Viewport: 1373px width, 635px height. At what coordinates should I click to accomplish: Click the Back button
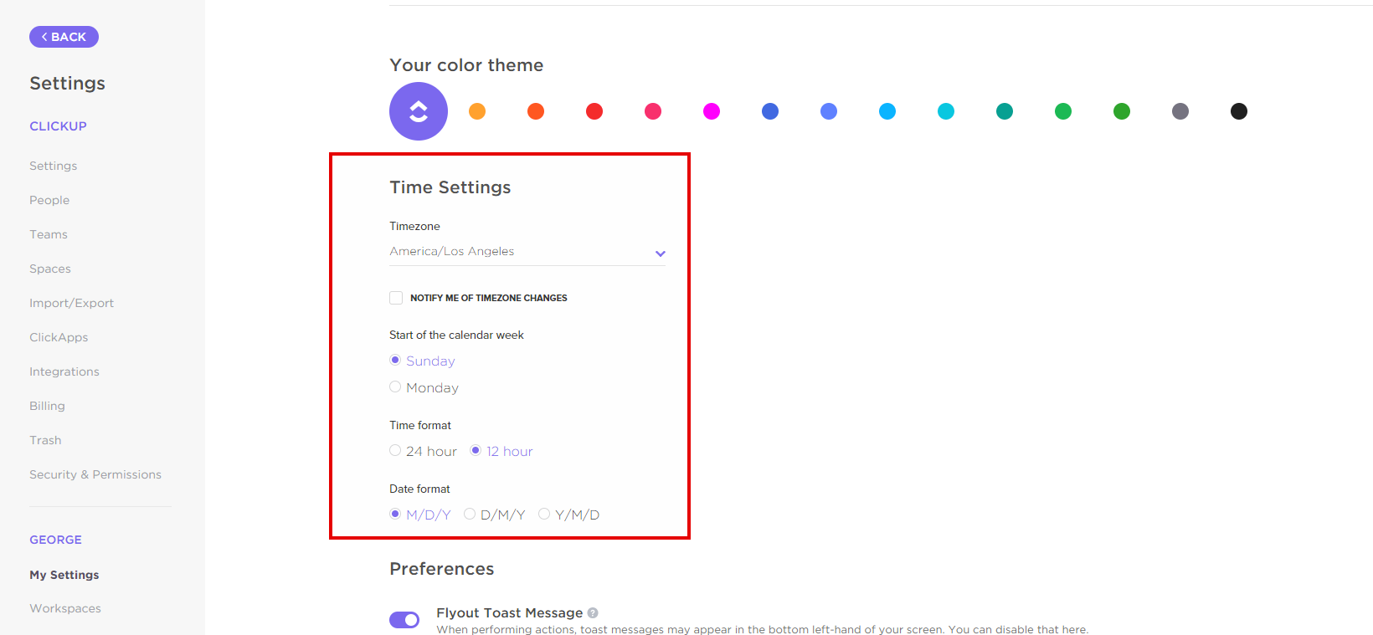point(64,37)
